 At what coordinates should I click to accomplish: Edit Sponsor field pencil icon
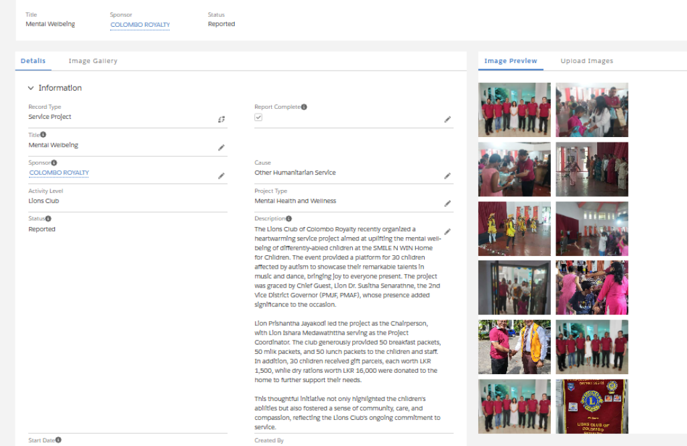(x=221, y=176)
